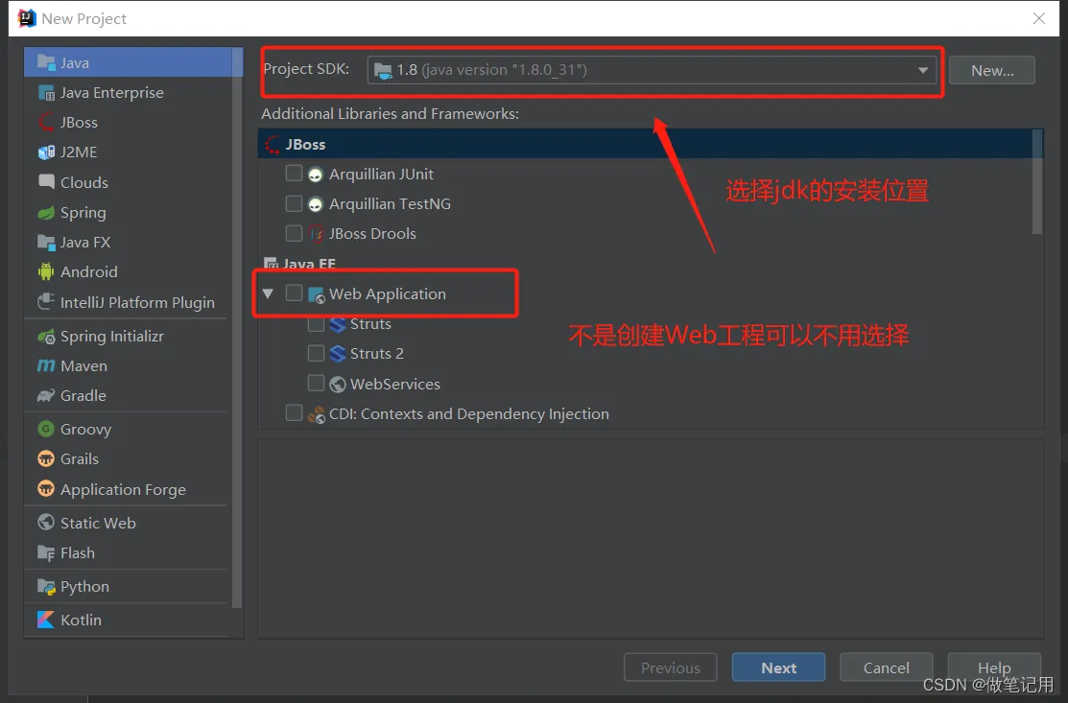
Task: Click the Struts framework icon
Action: click(337, 324)
